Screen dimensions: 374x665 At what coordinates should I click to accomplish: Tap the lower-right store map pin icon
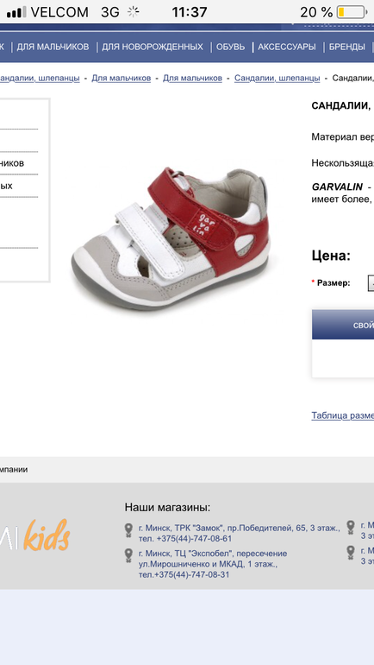(x=351, y=553)
